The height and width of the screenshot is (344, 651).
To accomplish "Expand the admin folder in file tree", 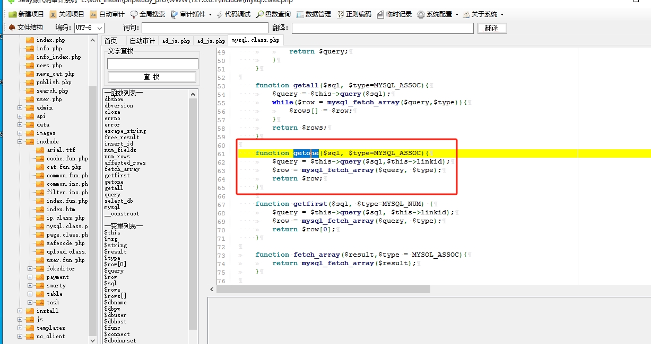I will pyautogui.click(x=20, y=108).
